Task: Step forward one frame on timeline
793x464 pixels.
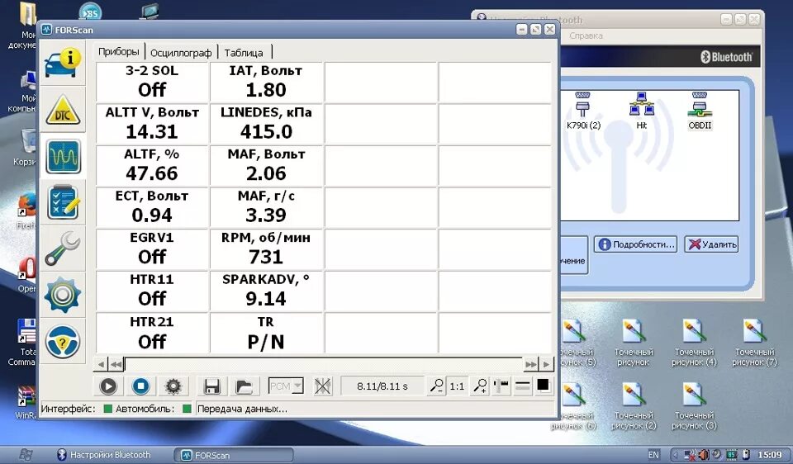Action: click(x=547, y=364)
